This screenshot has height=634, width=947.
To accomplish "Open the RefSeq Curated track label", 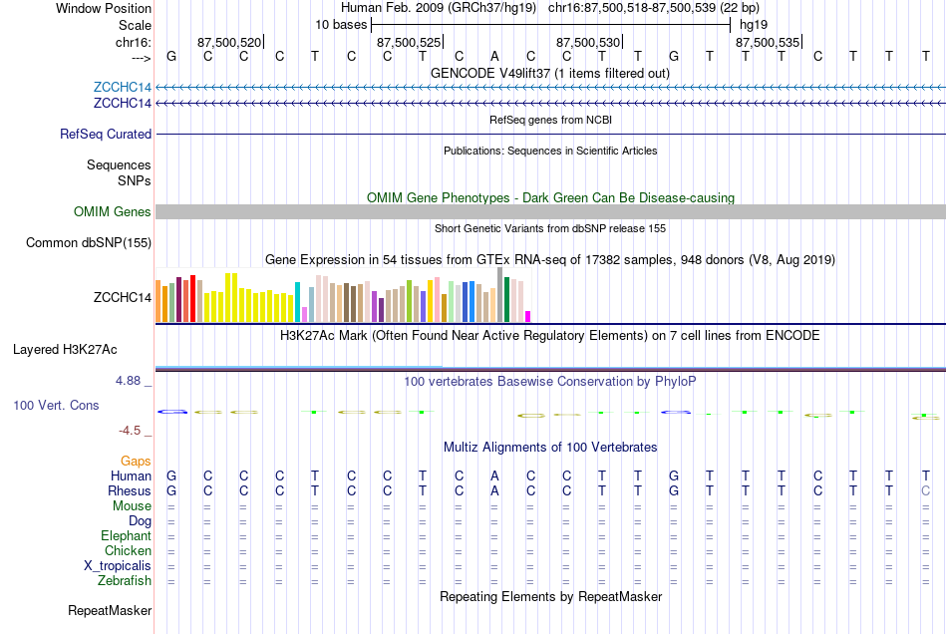I will coord(106,134).
